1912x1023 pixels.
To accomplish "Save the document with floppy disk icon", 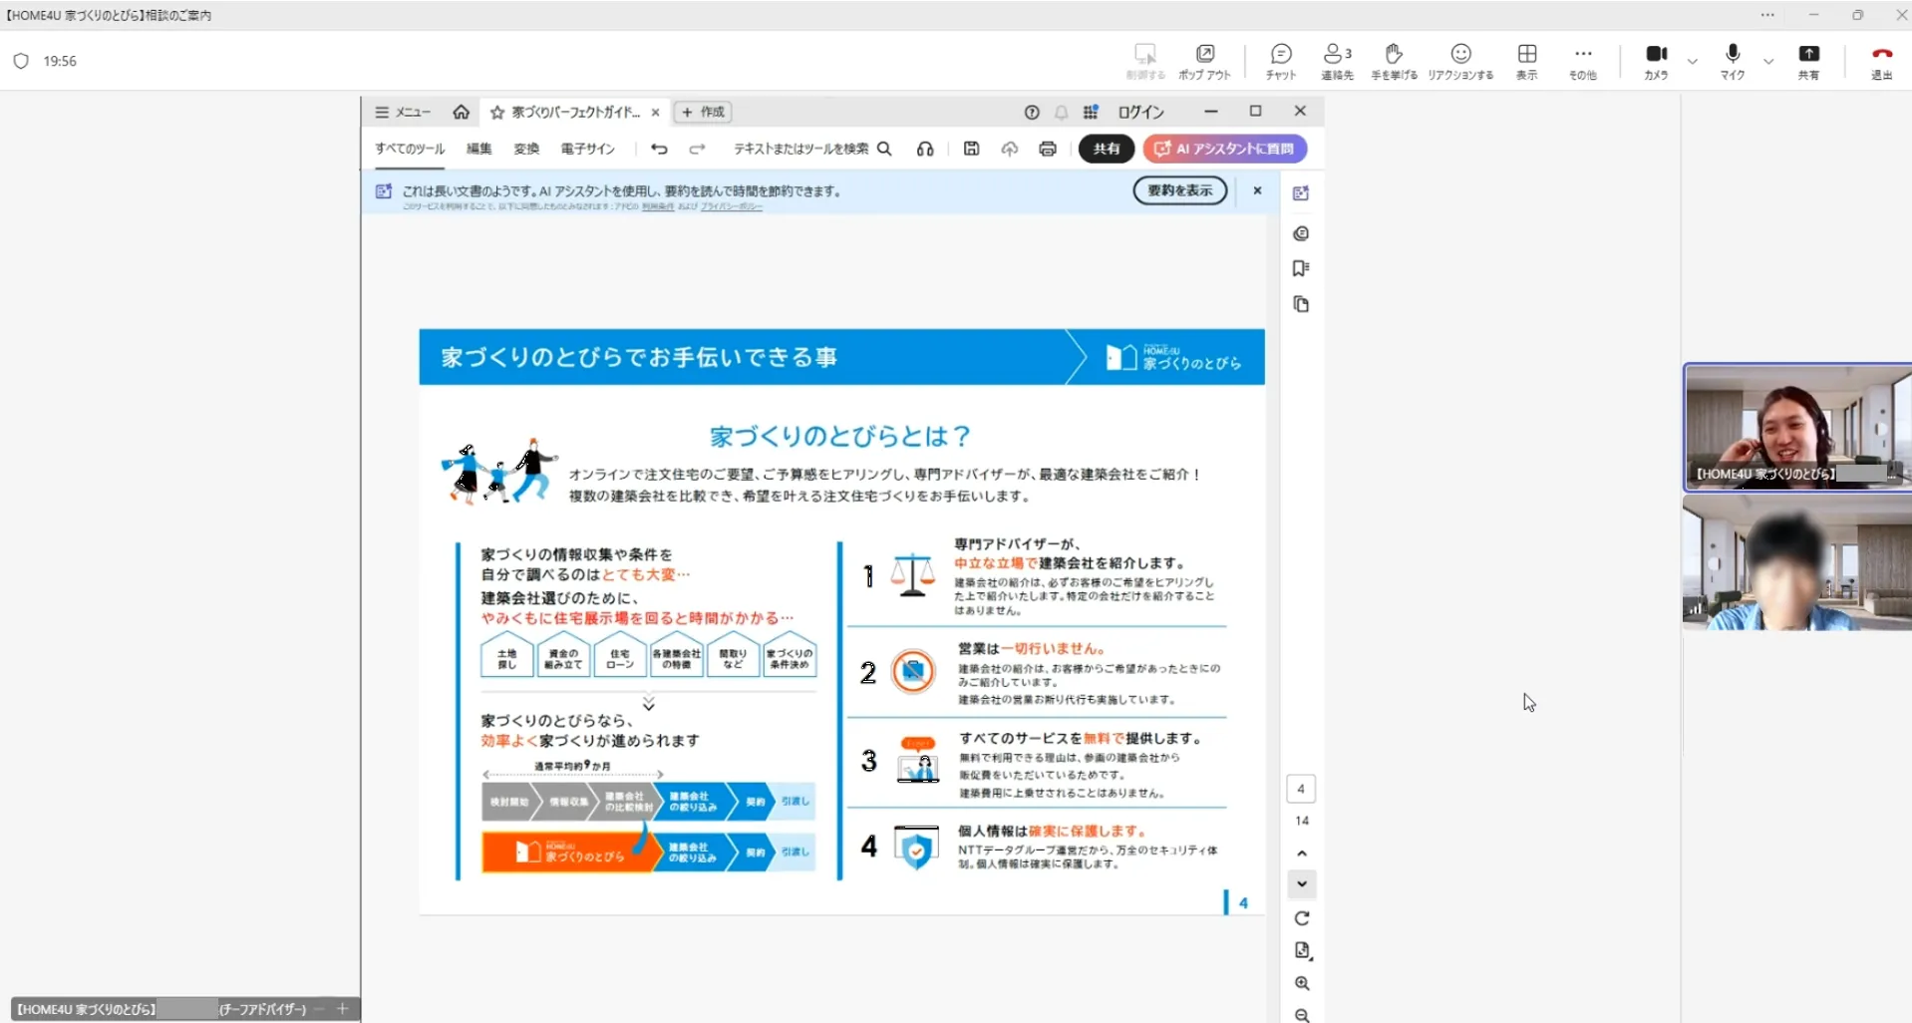I will point(971,149).
